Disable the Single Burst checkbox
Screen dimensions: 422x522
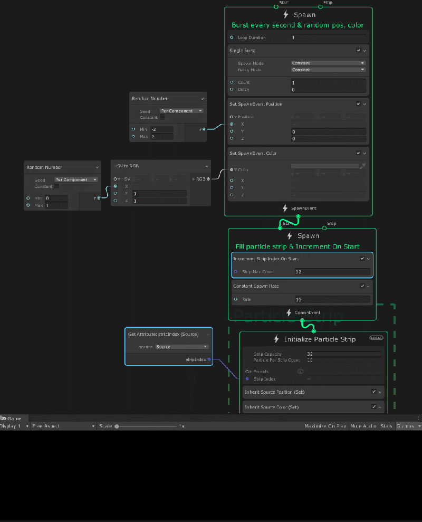tap(358, 50)
